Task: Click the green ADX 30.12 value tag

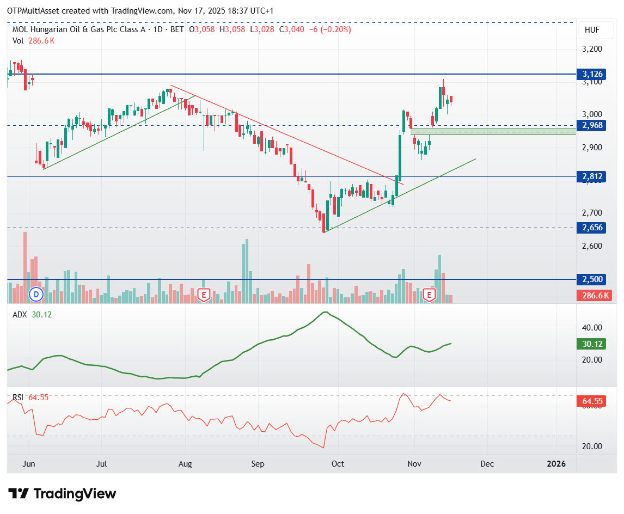Action: 592,344
